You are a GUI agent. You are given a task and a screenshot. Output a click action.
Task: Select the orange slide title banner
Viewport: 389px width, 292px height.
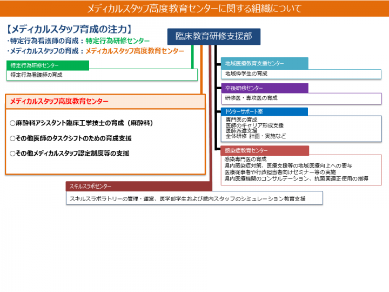[x=194, y=8]
